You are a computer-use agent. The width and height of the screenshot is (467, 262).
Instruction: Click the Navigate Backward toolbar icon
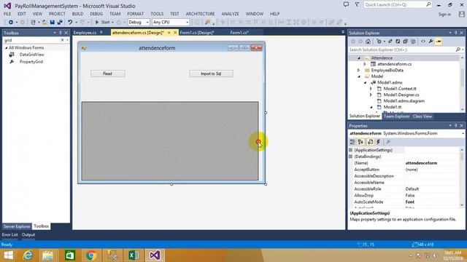click(11, 23)
